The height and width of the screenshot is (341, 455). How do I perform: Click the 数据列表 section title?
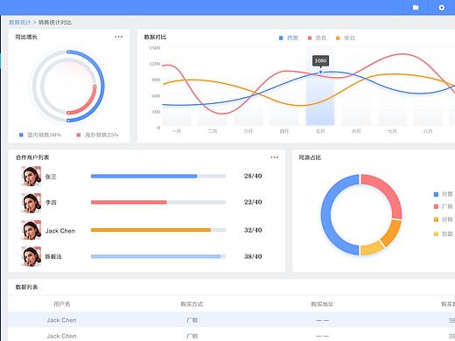click(x=26, y=287)
